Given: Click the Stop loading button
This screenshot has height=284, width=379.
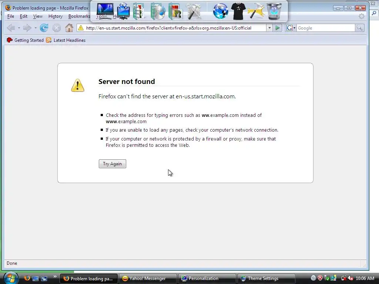Looking at the screenshot, I should coord(57,28).
